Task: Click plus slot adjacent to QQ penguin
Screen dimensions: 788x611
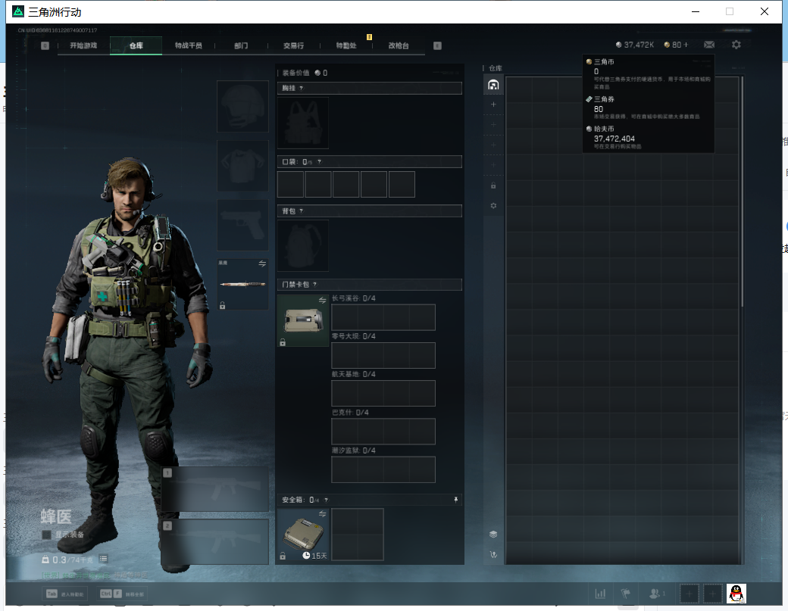Action: (x=712, y=594)
